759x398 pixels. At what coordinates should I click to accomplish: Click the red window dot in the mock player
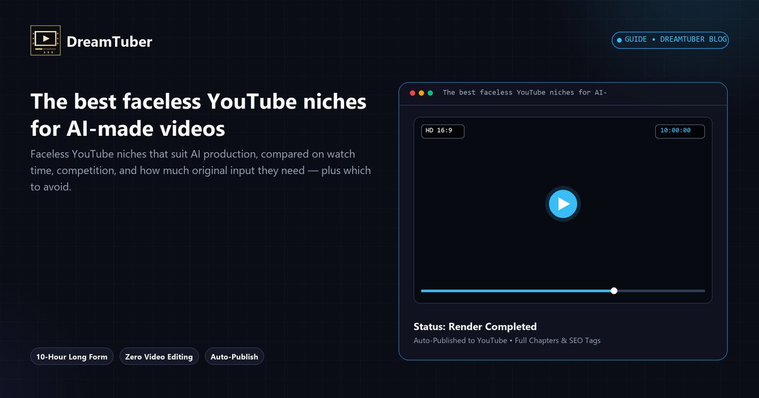[412, 93]
